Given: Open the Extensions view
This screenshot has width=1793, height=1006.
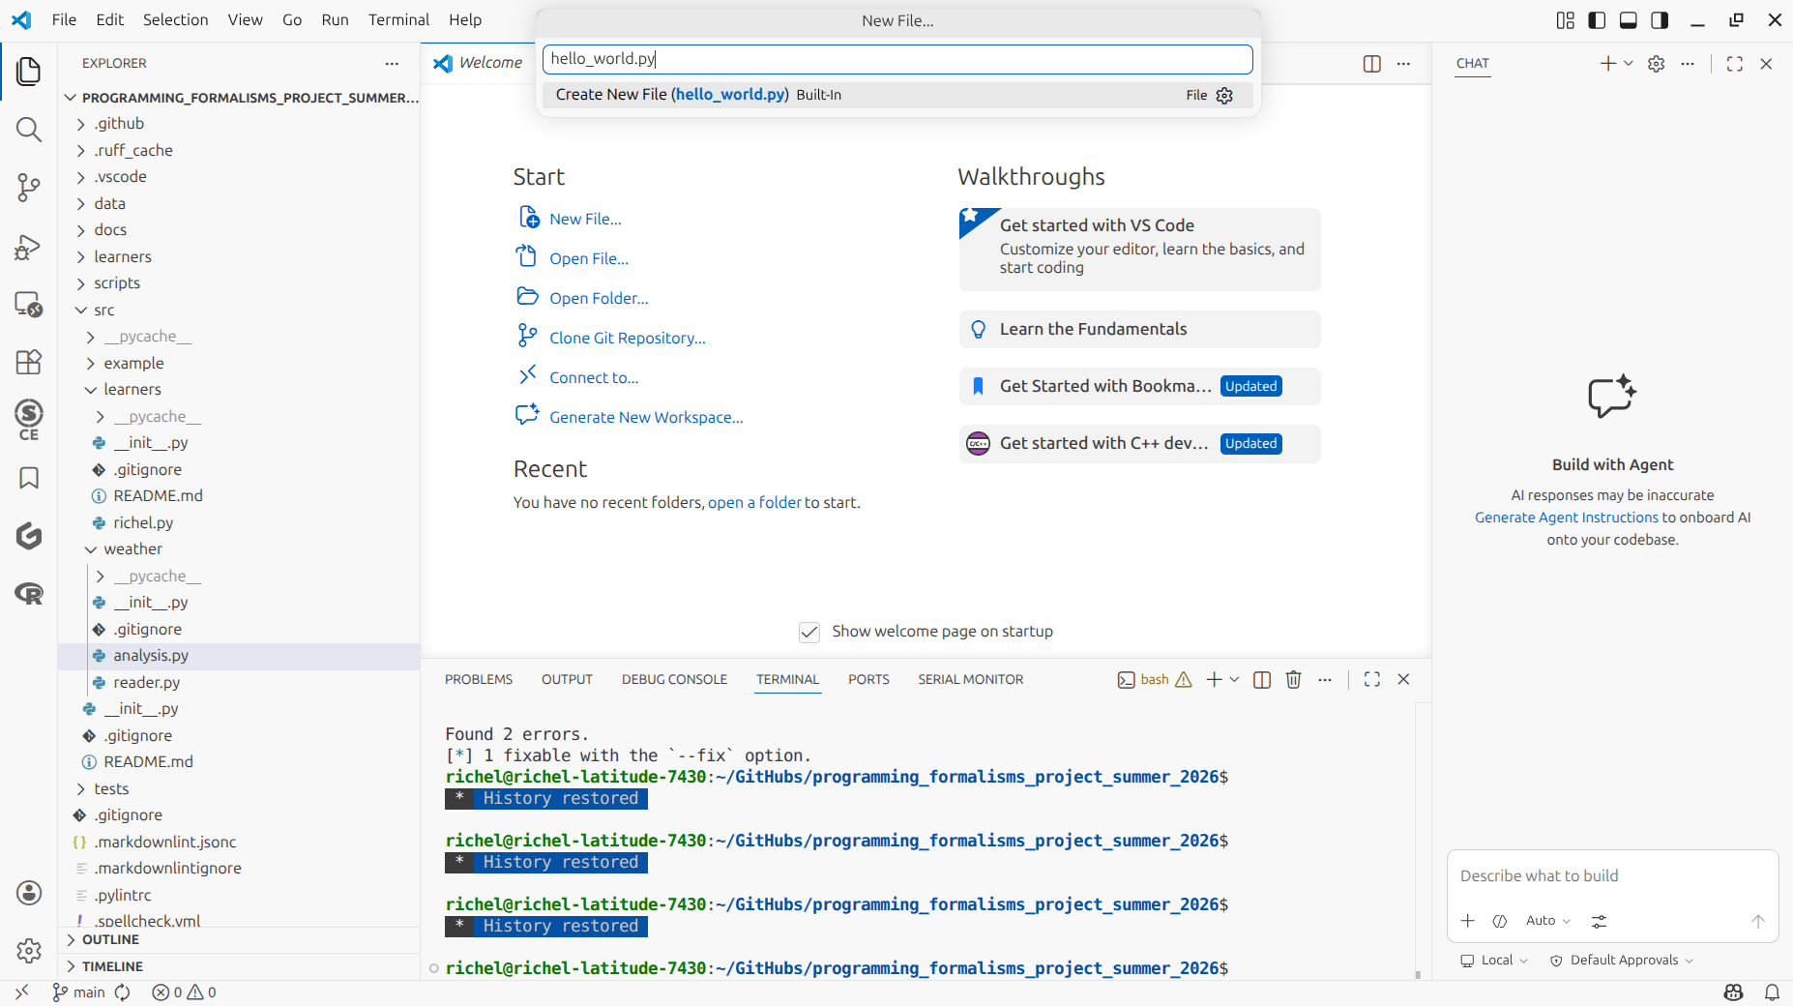Looking at the screenshot, I should pyautogui.click(x=29, y=362).
